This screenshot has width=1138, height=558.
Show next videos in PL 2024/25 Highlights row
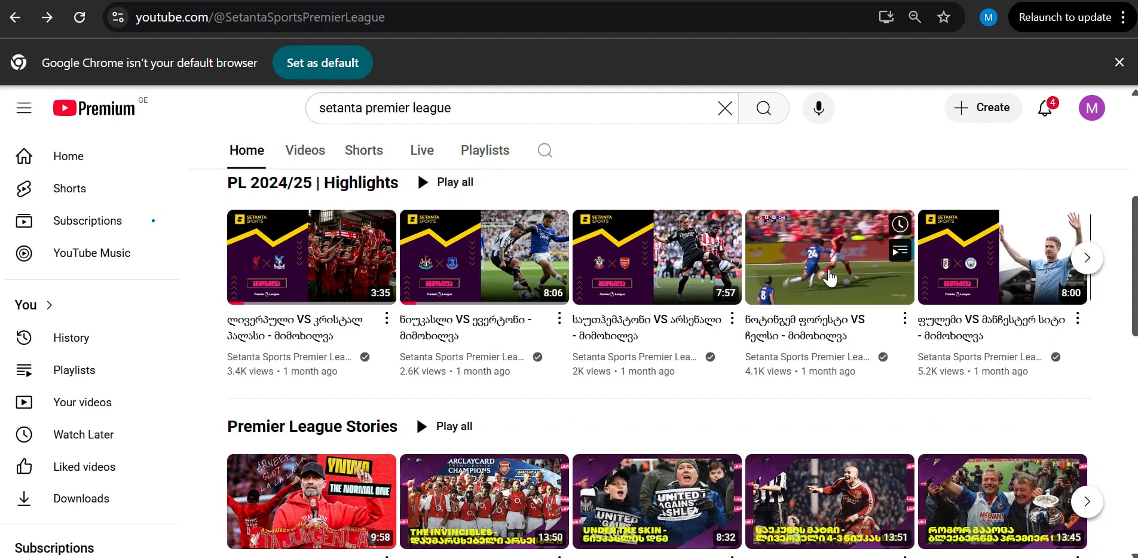pos(1087,257)
